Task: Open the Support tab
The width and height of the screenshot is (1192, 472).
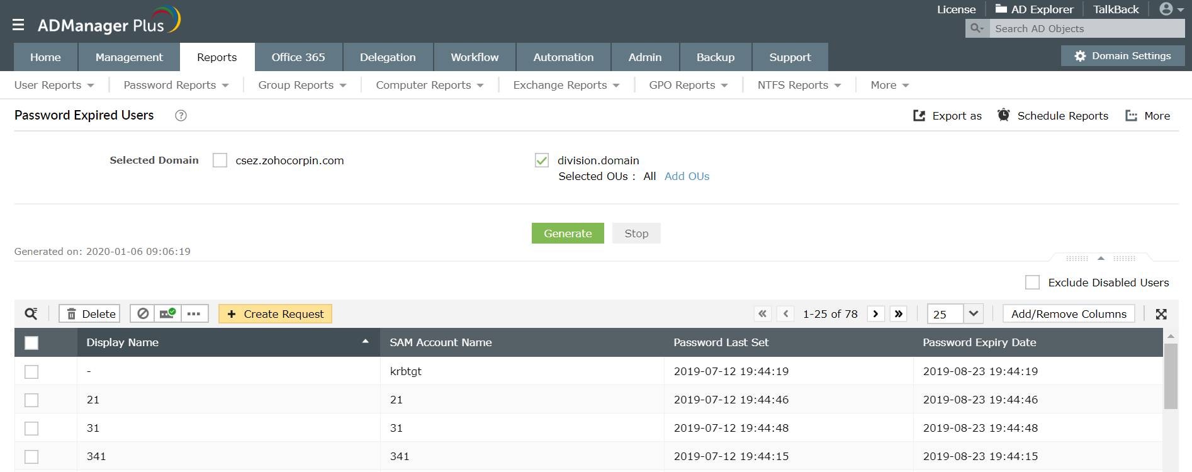Action: tap(790, 57)
